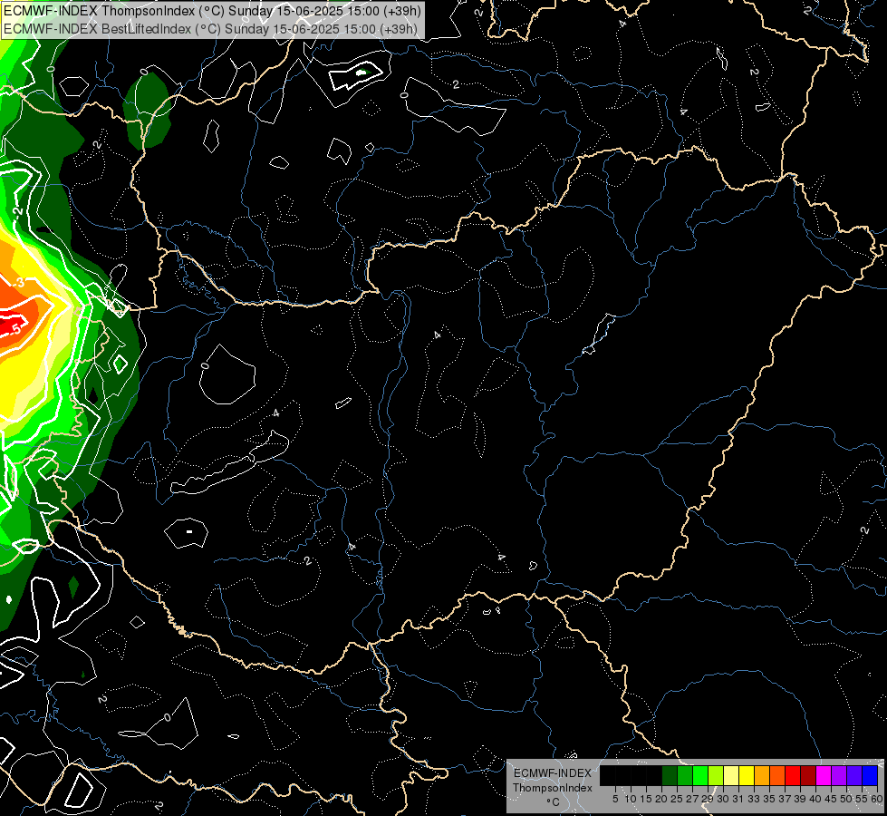This screenshot has height=816, width=887.
Task: Click the BestLiftedIndex title line at top
Action: 210,28
